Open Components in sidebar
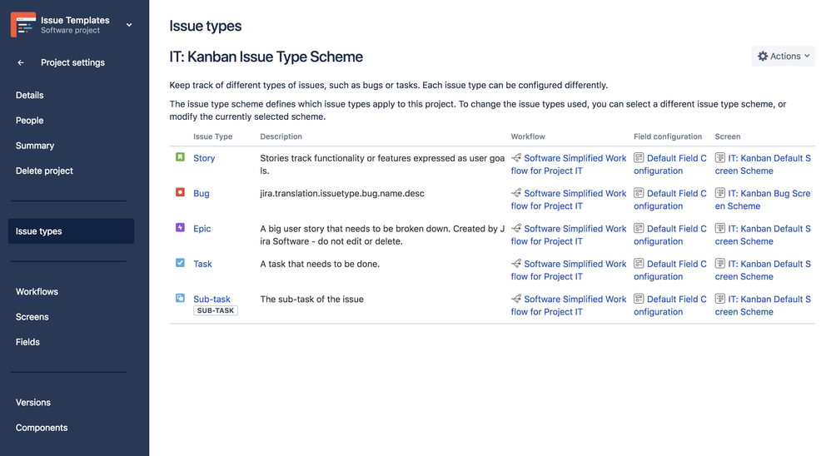The height and width of the screenshot is (456, 831). point(42,428)
